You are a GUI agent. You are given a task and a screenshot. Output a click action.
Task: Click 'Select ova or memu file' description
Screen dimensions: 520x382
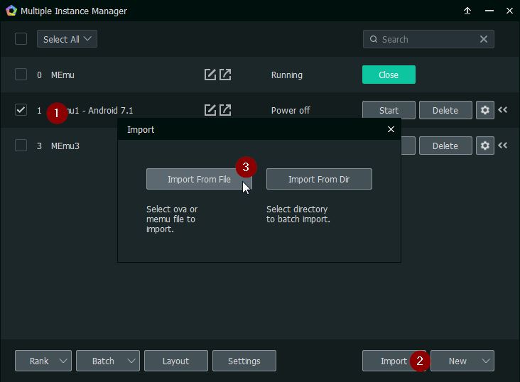pyautogui.click(x=172, y=219)
